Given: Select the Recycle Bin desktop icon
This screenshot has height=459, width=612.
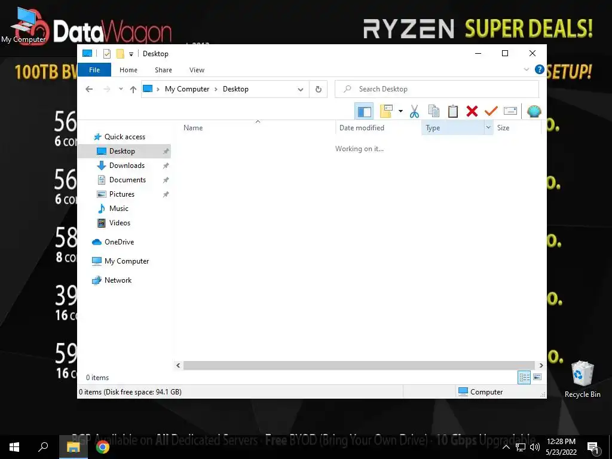Looking at the screenshot, I should 582,379.
